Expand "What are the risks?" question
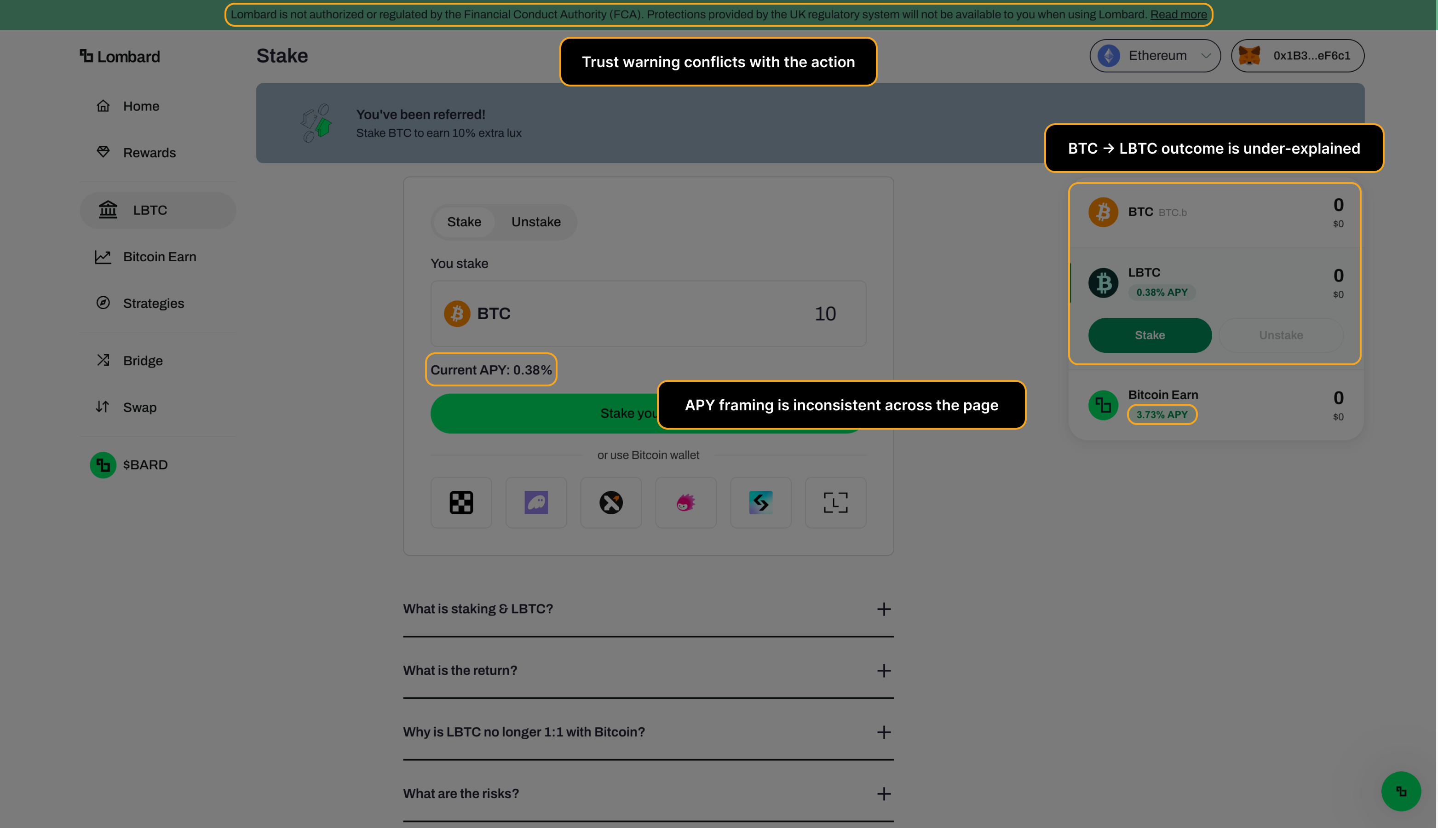Image resolution: width=1438 pixels, height=828 pixels. 648,793
